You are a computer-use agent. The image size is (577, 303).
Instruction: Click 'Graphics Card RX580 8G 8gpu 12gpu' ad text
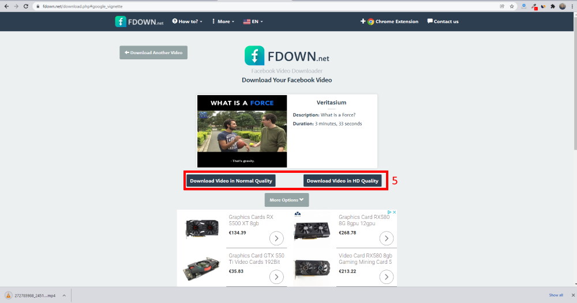click(364, 220)
